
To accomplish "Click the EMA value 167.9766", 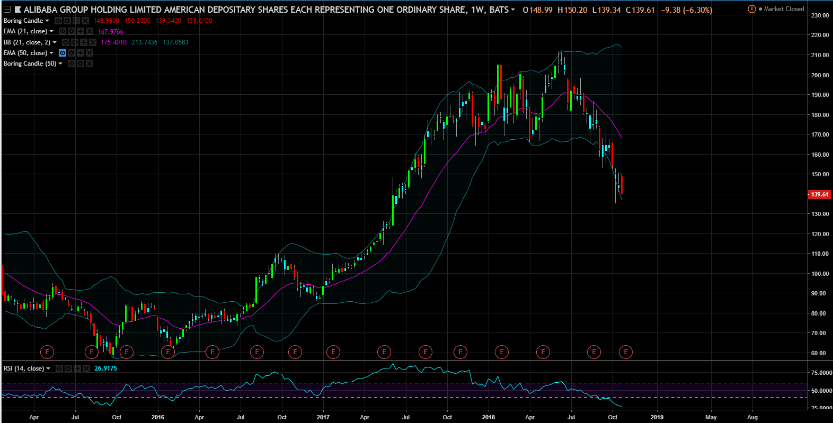I will tap(110, 32).
